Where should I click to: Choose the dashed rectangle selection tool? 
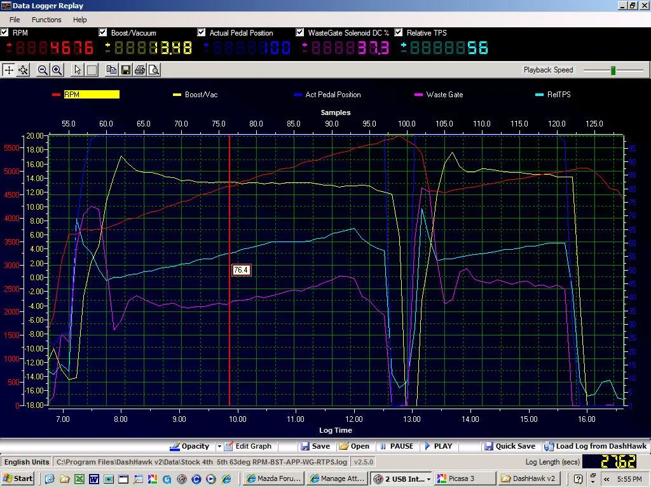[92, 70]
